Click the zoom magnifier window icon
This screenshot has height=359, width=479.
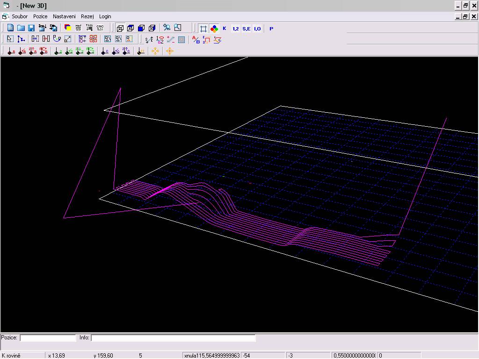tap(177, 28)
